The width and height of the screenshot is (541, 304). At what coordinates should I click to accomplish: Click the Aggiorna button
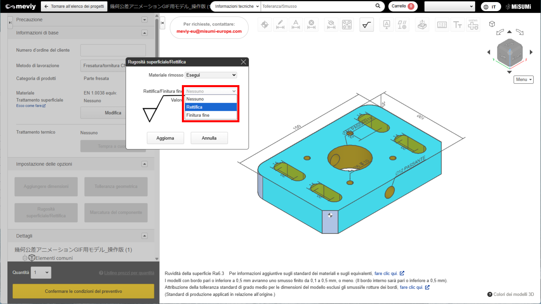point(165,138)
